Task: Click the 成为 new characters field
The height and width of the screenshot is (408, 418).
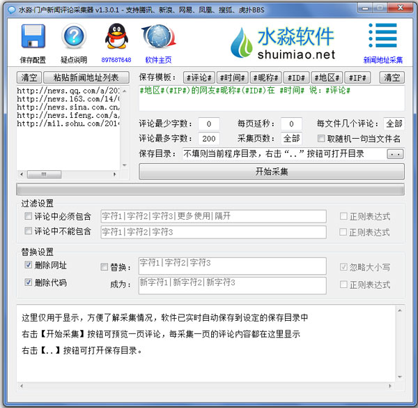Action: tap(233, 286)
